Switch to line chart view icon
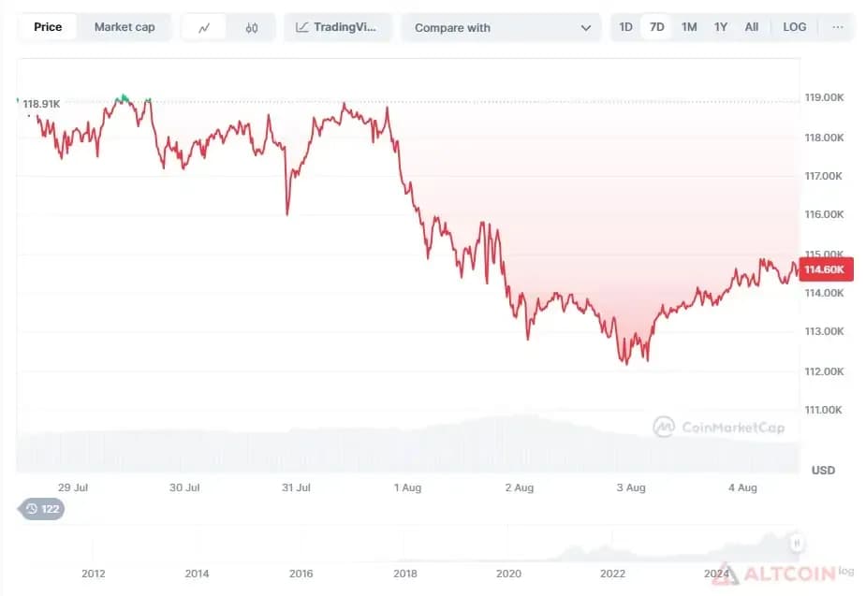Screen dimensions: 866x596 (x=204, y=27)
